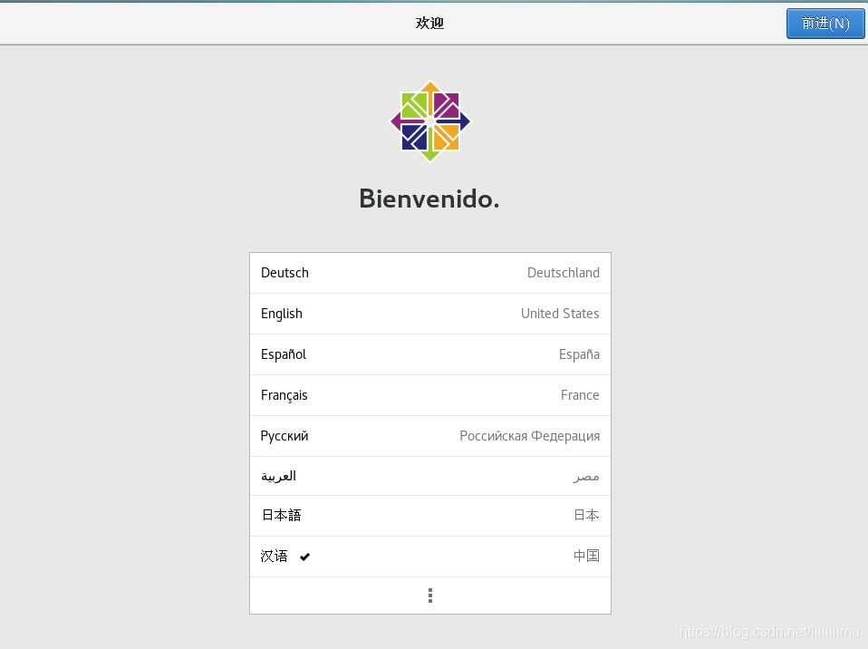The height and width of the screenshot is (649, 868).
Task: Select 日本語 language row
Action: click(430, 516)
